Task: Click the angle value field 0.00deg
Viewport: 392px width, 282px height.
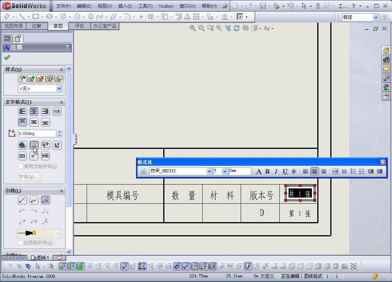Action: (x=37, y=134)
